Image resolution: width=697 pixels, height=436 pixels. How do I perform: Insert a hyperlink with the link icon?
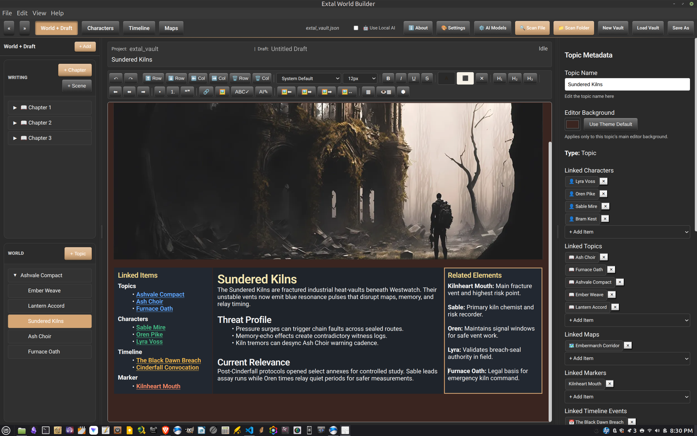point(206,92)
